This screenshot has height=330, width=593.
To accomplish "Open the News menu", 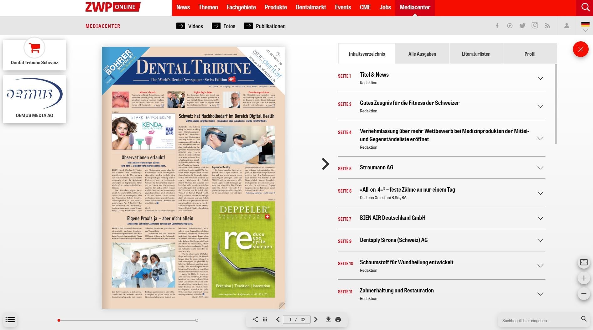I will pos(183,7).
